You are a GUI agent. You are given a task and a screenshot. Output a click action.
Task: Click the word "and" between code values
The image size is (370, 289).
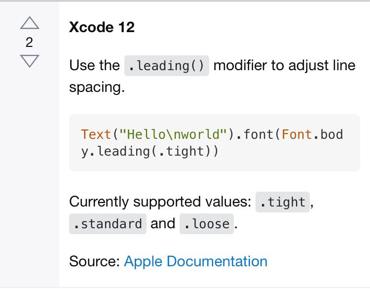point(163,224)
